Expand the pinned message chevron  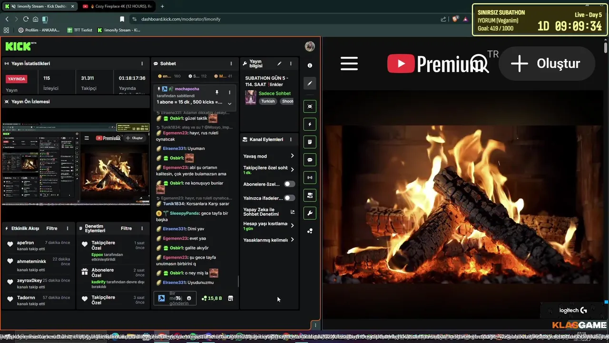tap(229, 103)
